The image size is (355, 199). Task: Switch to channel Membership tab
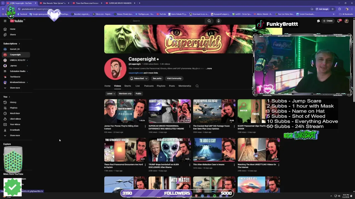pyautogui.click(x=185, y=86)
